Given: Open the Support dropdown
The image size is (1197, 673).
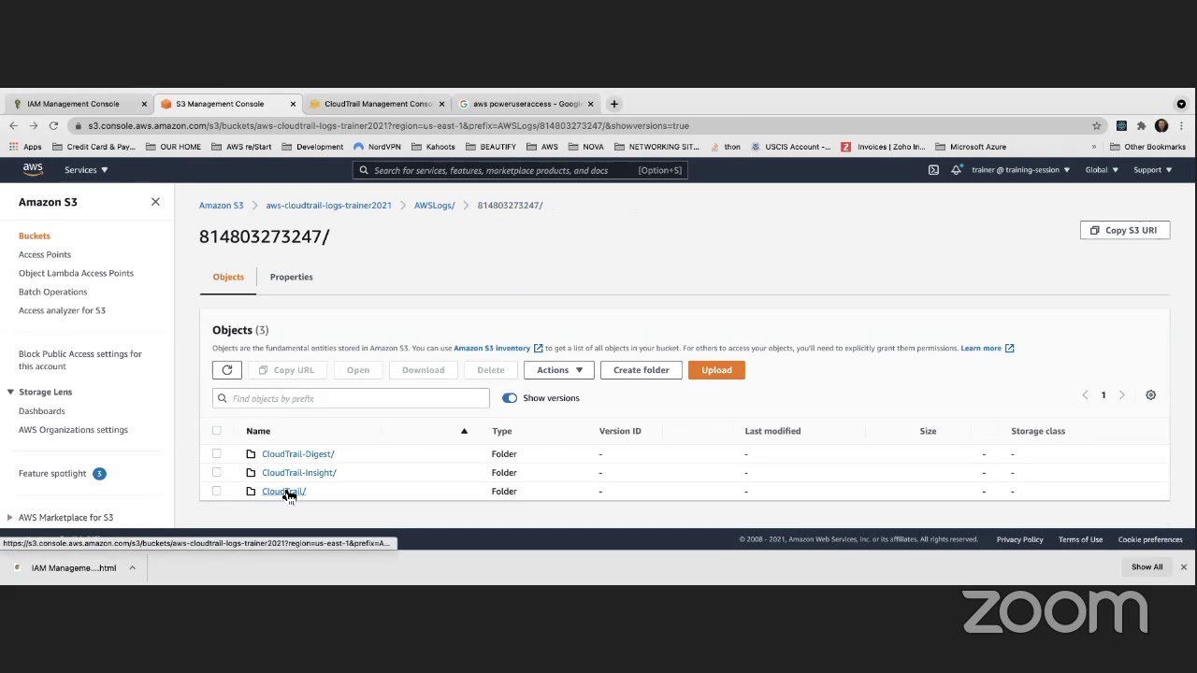Looking at the screenshot, I should coord(1152,170).
